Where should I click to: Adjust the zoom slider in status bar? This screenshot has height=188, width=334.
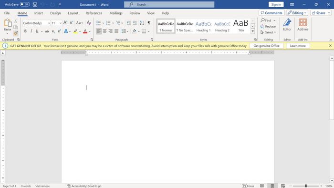click(306, 186)
